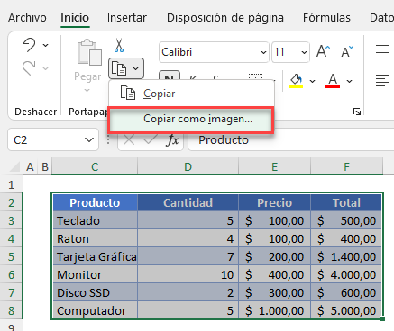
Task: Click the Cantidad header cell
Action: [188, 202]
